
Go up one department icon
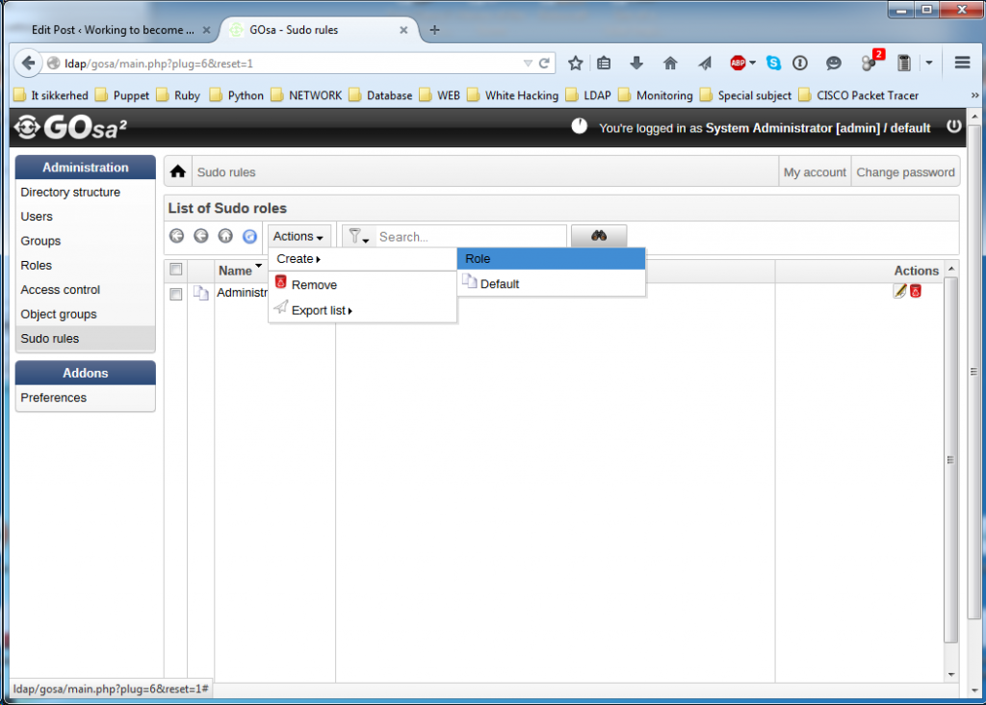[201, 236]
